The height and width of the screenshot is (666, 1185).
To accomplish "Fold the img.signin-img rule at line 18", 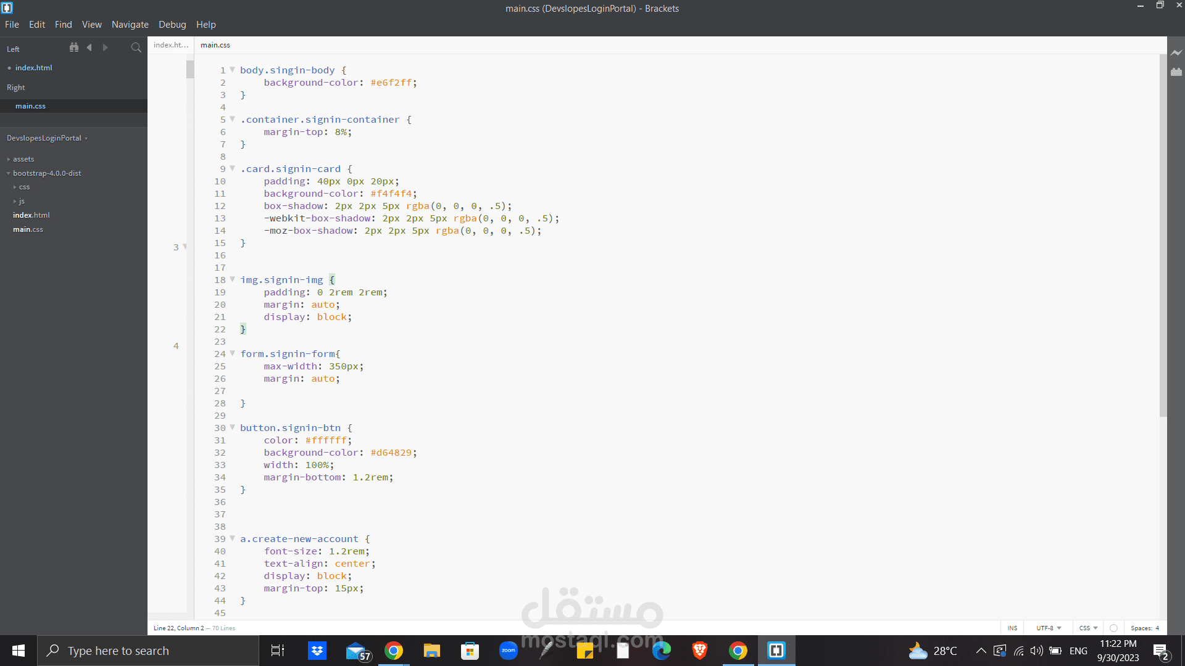I will [x=233, y=279].
